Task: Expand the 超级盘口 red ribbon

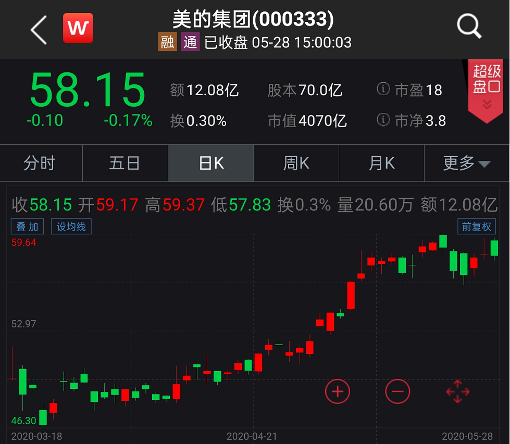Action: click(x=486, y=91)
